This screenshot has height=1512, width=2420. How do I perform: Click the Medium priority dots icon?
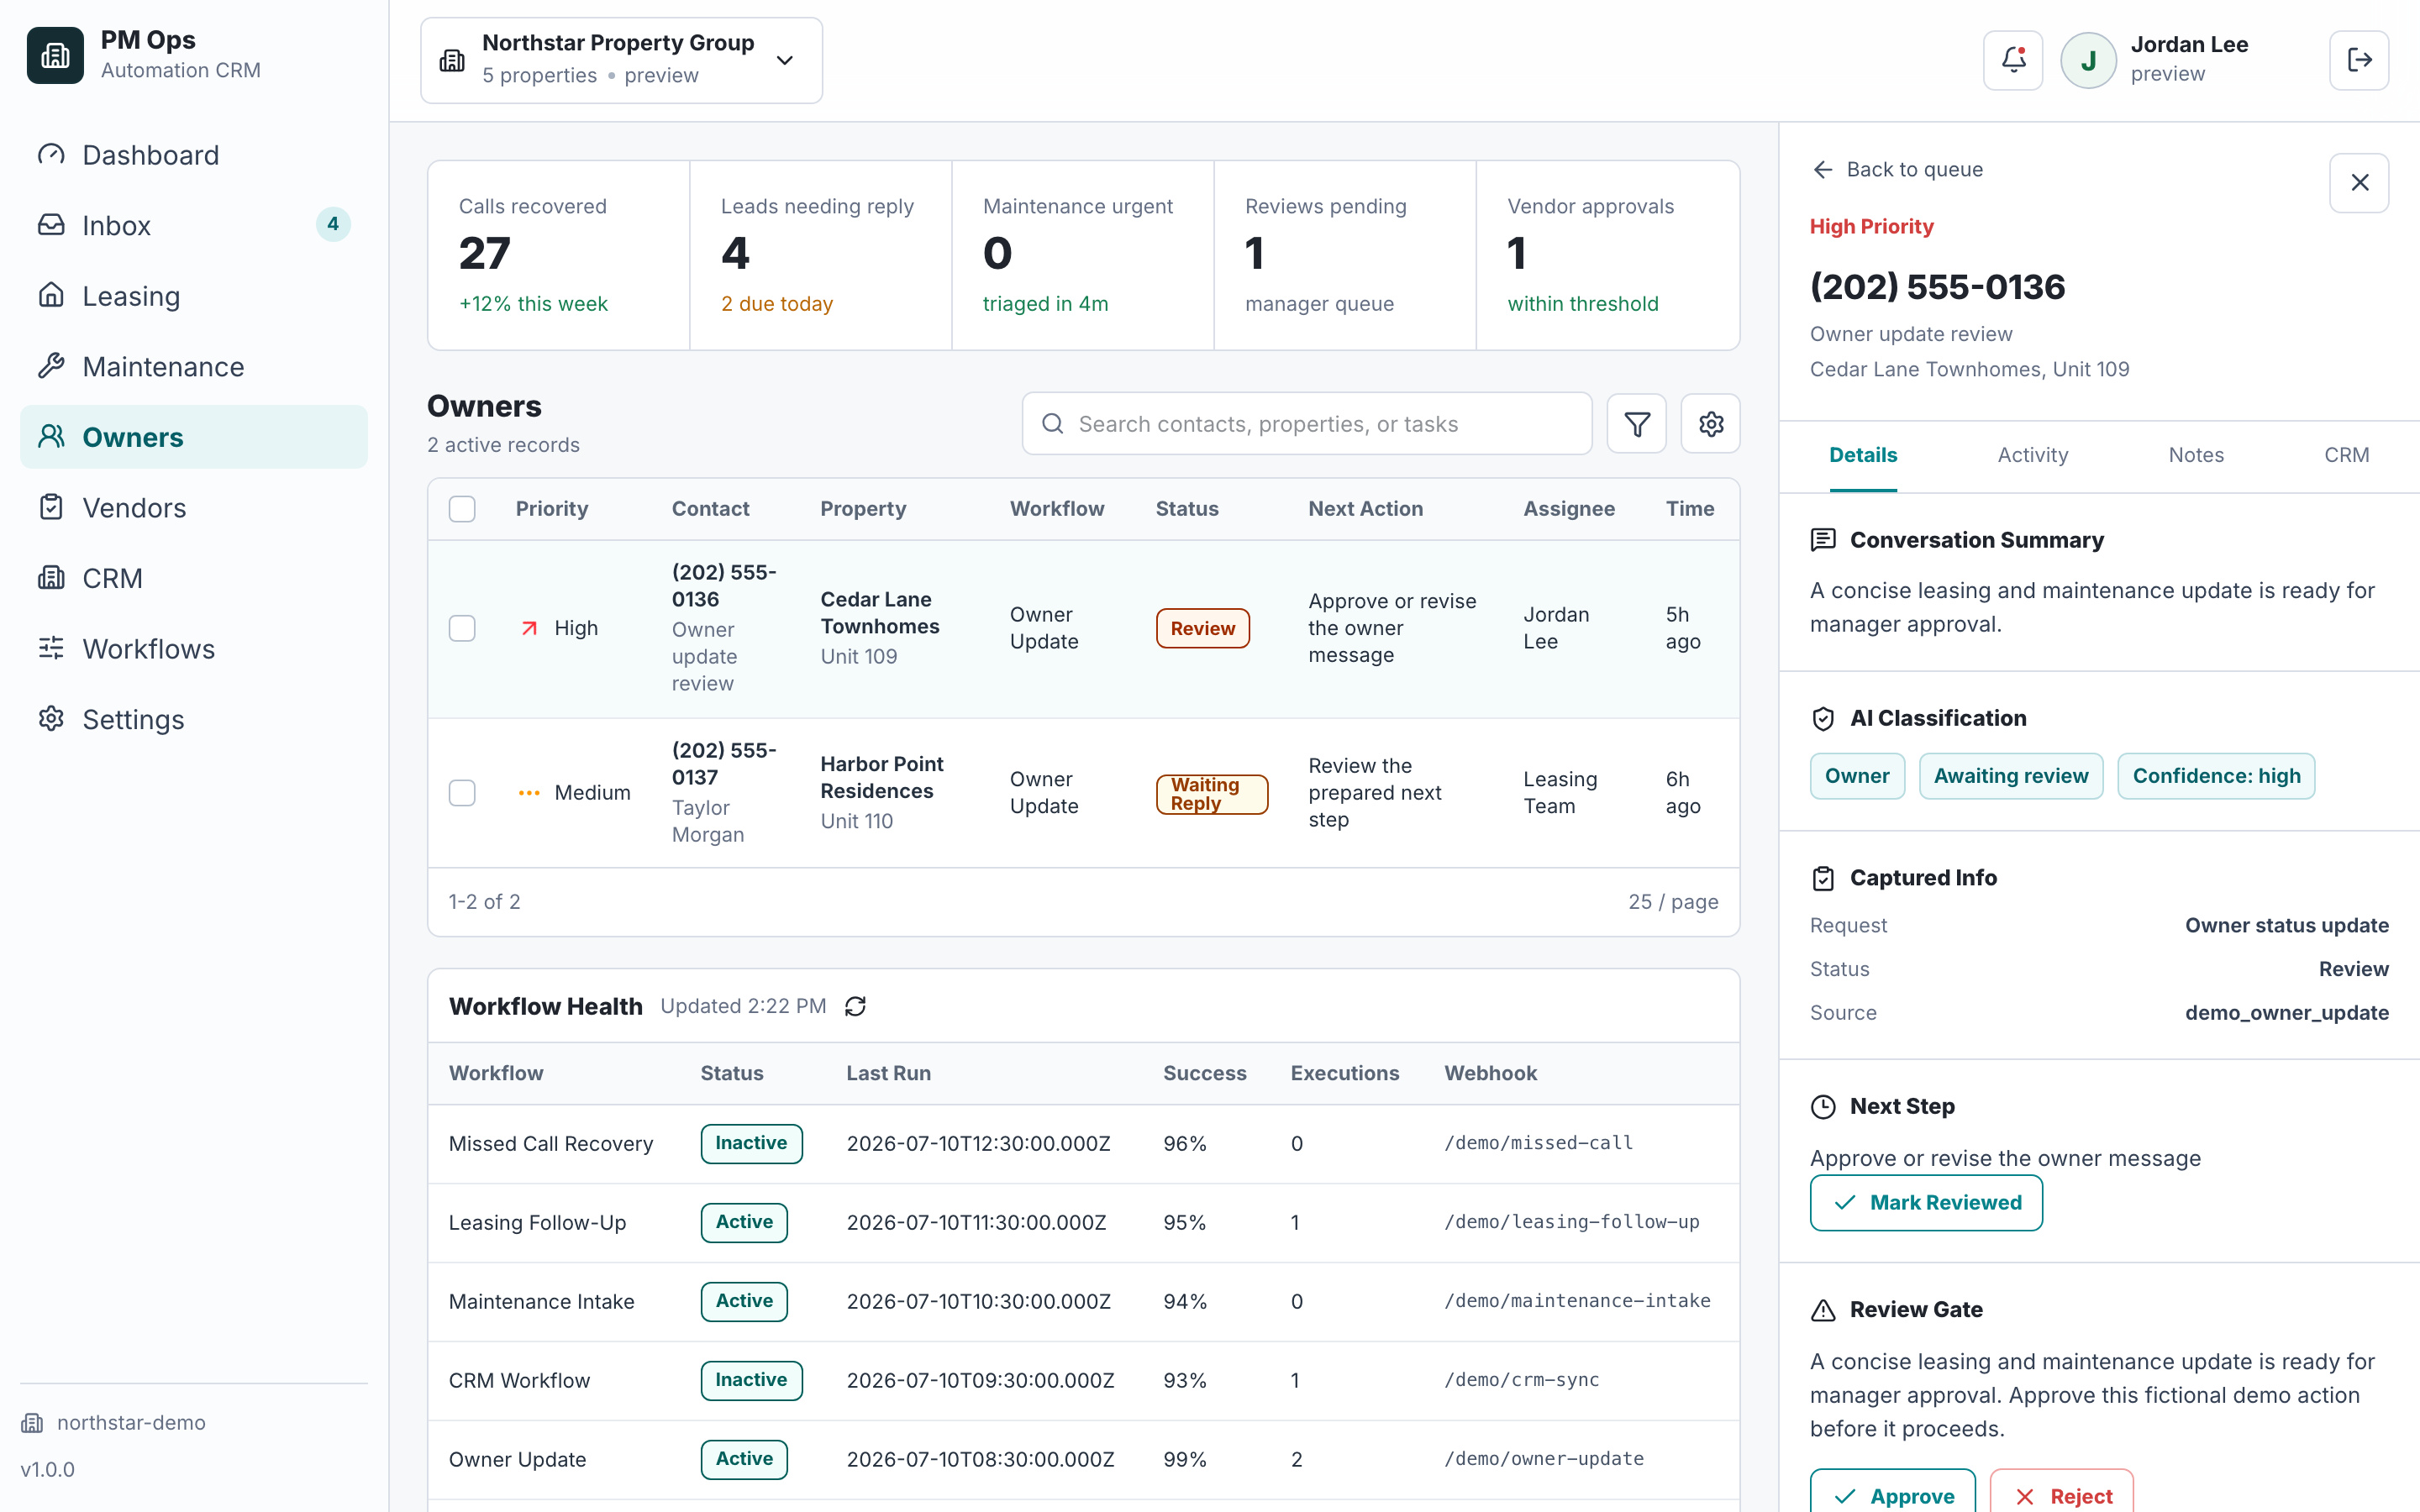[x=529, y=793]
